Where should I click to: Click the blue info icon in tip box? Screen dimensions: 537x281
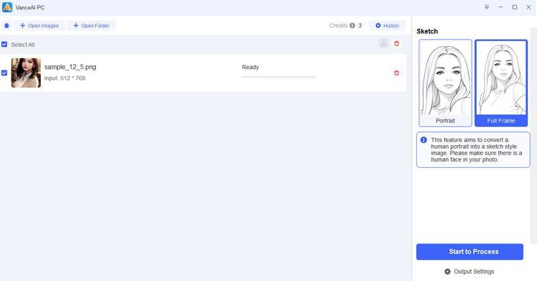pyautogui.click(x=424, y=140)
